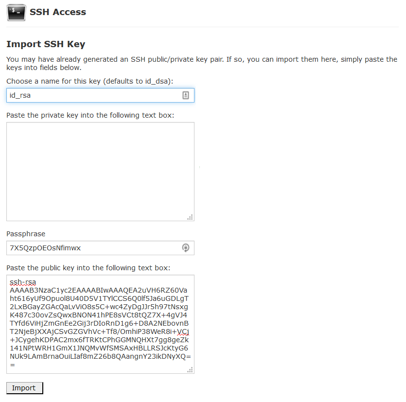Viewport: 406px width, 402px height.
Task: Click the Import SSH Key heading
Action: click(x=46, y=44)
